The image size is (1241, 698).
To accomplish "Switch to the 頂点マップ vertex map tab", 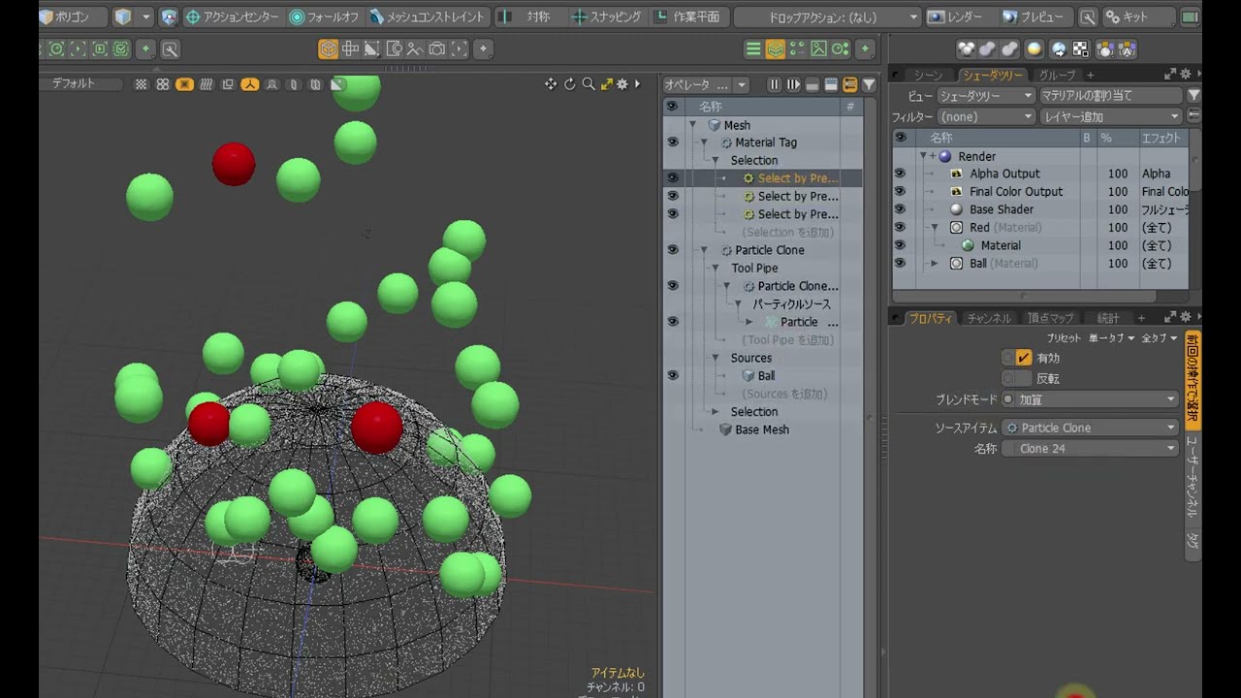I will 1051,318.
